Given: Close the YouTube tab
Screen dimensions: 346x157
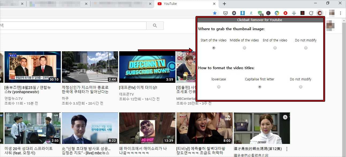Looking at the screenshot, I should pyautogui.click(x=214, y=4).
